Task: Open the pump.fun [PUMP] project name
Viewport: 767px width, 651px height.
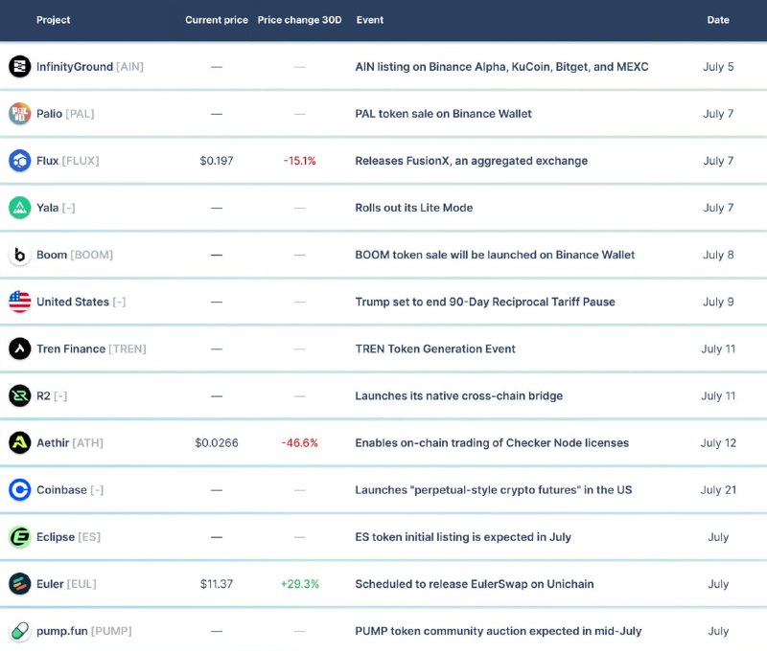Action: pyautogui.click(x=84, y=631)
